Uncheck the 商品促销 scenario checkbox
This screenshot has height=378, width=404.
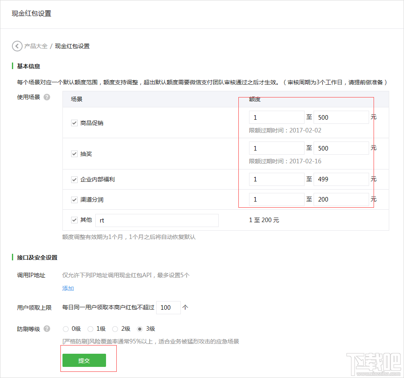point(74,123)
